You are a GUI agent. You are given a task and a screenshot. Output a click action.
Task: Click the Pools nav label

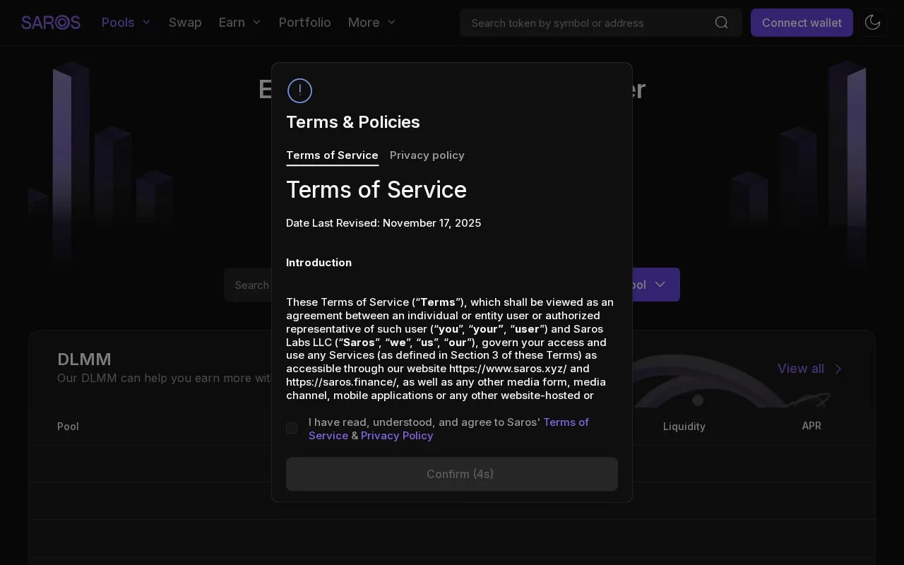pos(118,23)
